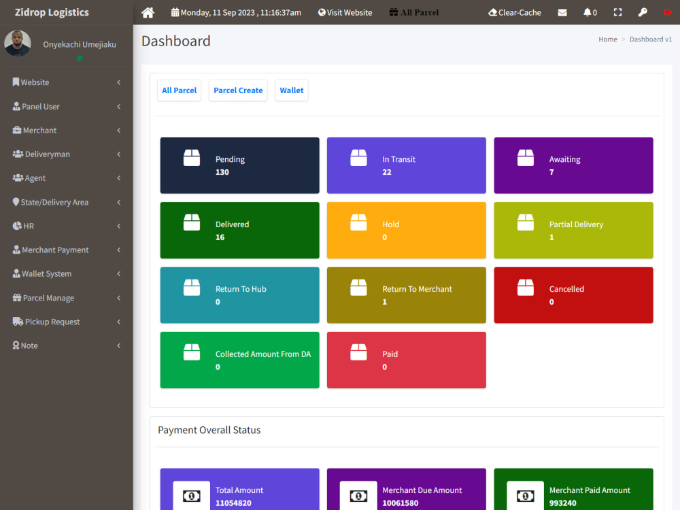The height and width of the screenshot is (510, 680).
Task: Click the All Parcel button
Action: coord(179,90)
